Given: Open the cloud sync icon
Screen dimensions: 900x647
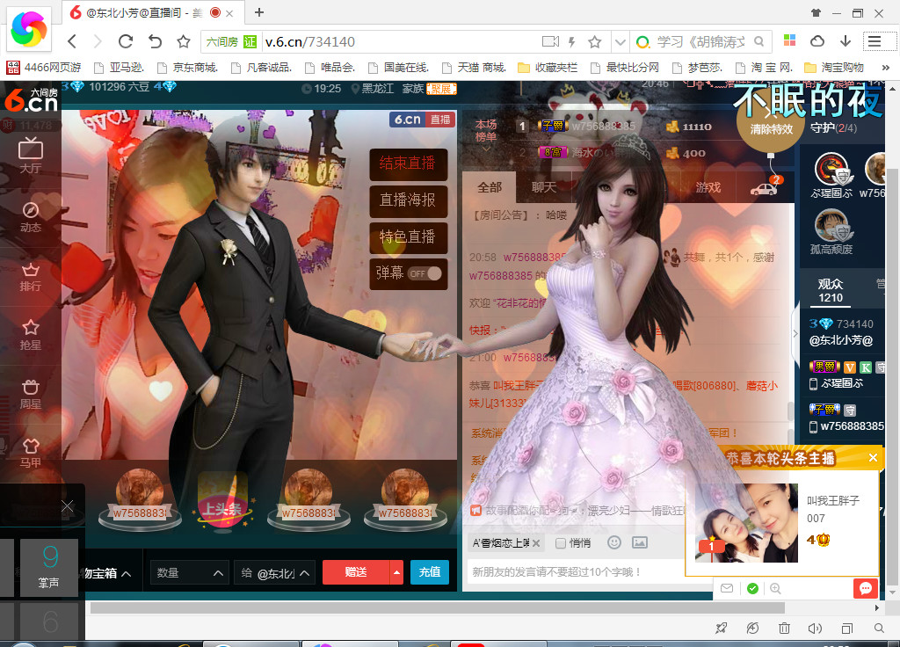Looking at the screenshot, I should 817,40.
